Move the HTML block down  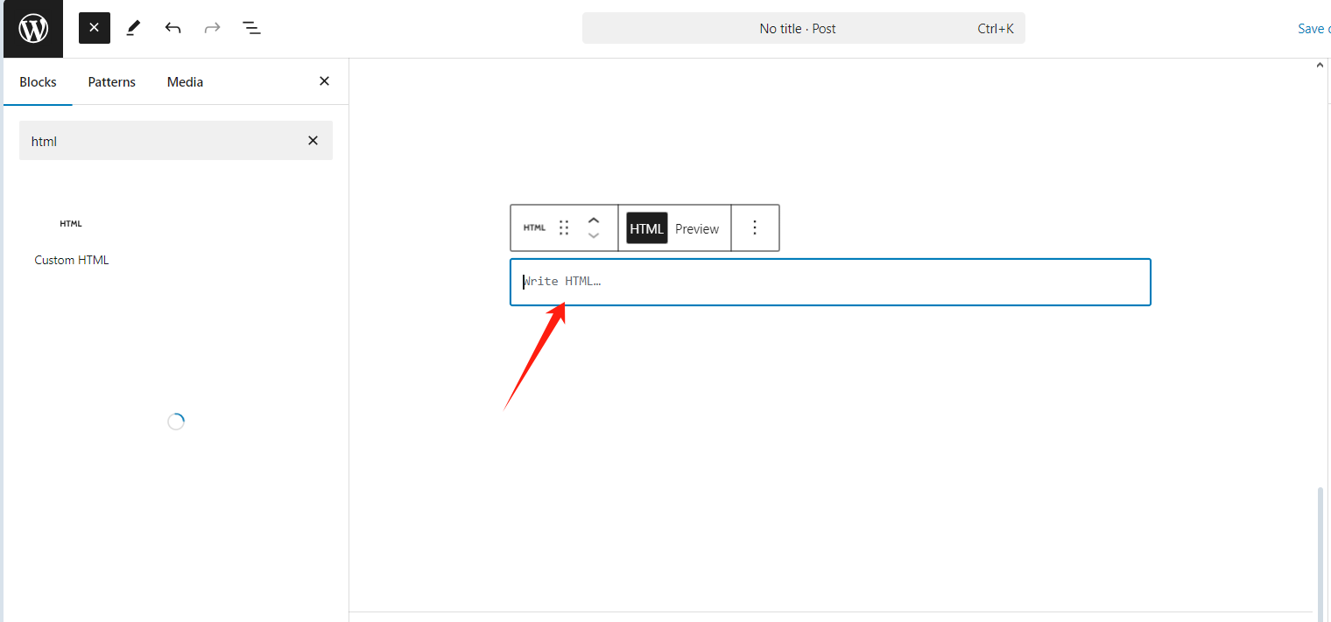[x=594, y=236]
